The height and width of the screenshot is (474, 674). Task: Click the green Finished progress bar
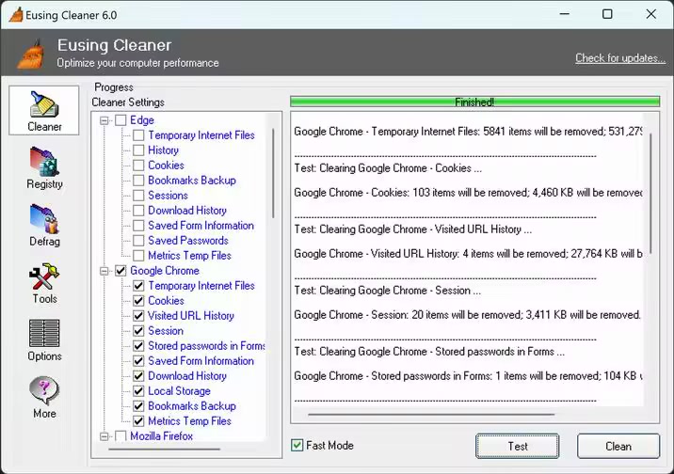point(474,102)
